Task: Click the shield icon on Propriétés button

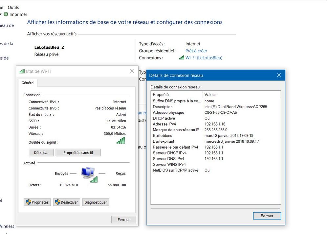Action: click(28, 202)
